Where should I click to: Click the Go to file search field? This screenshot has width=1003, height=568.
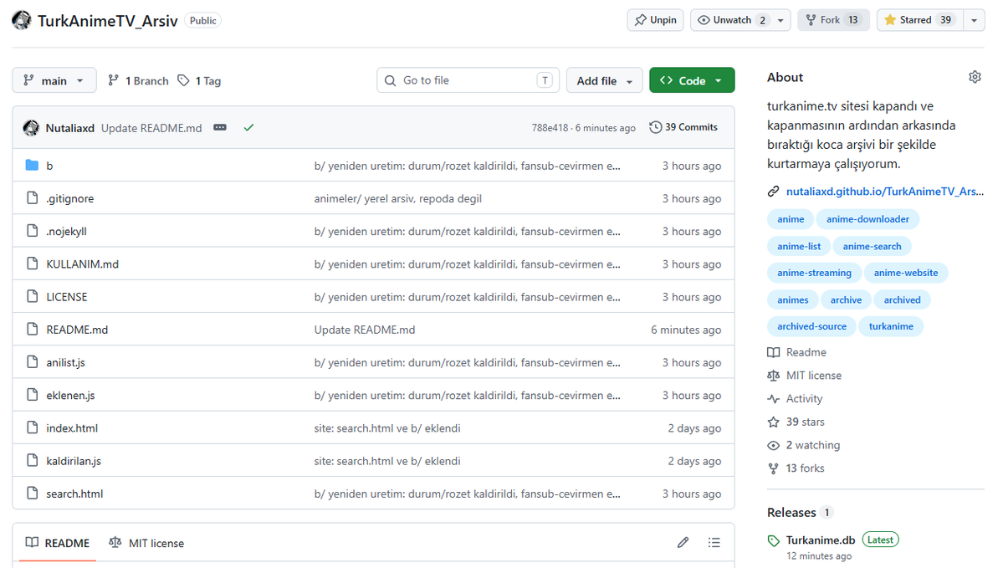coord(468,80)
